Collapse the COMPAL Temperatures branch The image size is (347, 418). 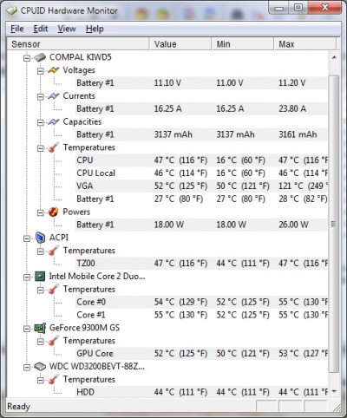point(41,148)
